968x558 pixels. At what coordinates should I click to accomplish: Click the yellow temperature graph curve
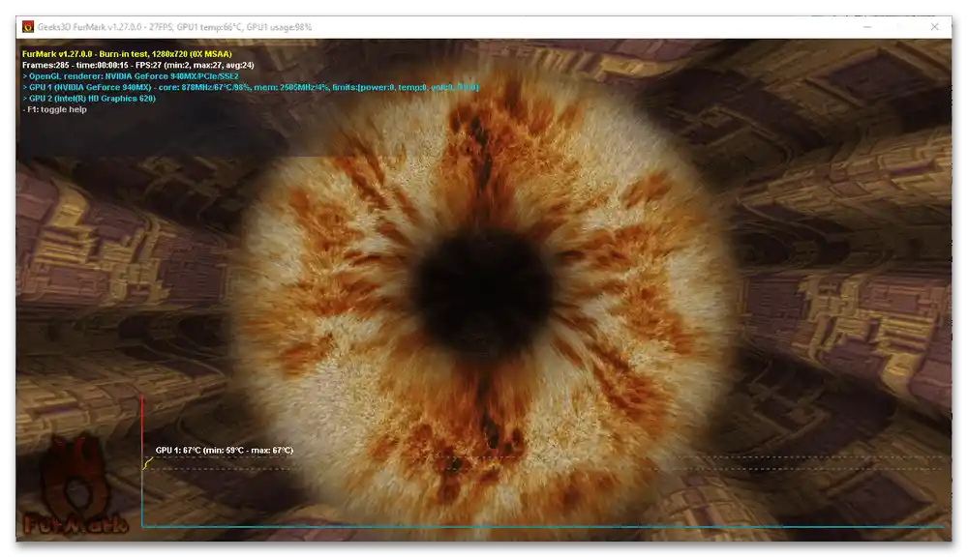pos(147,463)
